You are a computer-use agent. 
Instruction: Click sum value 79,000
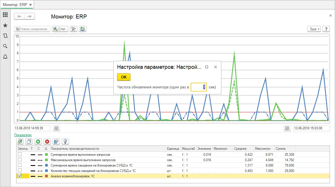[x=289, y=165]
